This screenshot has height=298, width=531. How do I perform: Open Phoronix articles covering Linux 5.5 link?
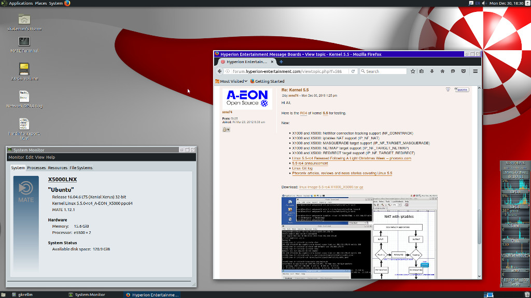(x=342, y=173)
